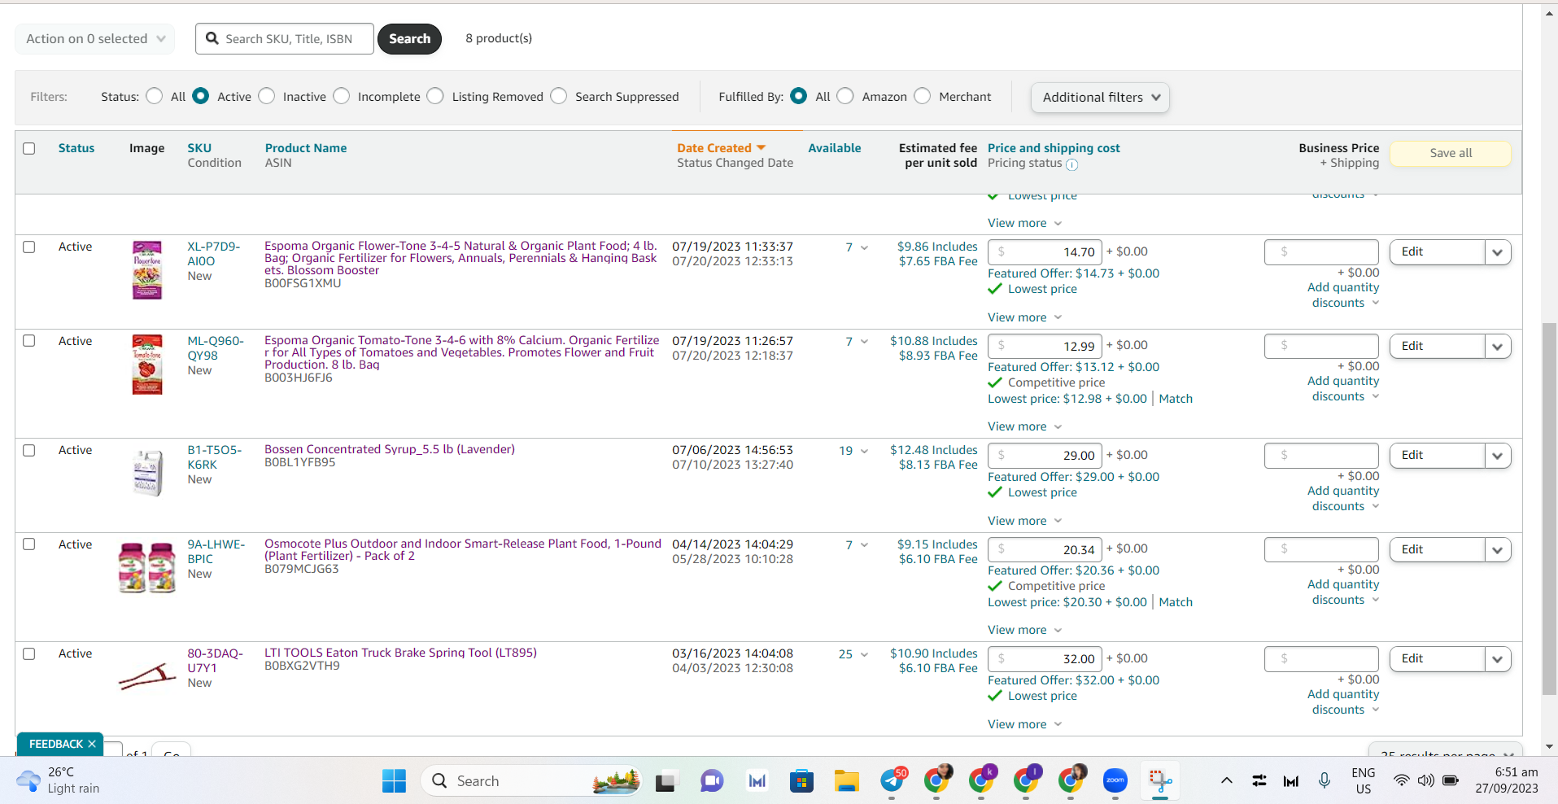Viewport: 1558px width, 804px height.
Task: Tick the checkbox for the Espoma Flower-Tone row
Action: point(29,247)
